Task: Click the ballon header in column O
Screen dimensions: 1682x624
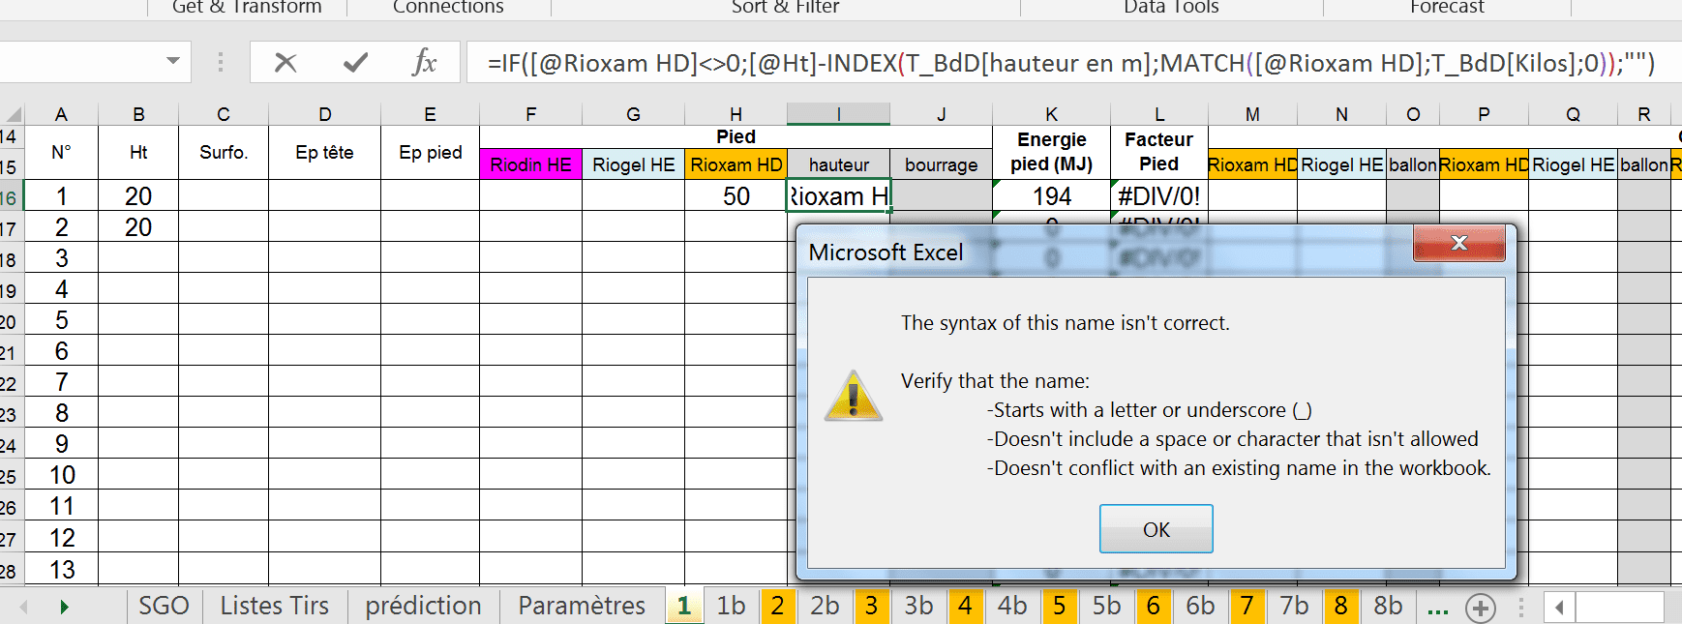Action: pos(1413,164)
